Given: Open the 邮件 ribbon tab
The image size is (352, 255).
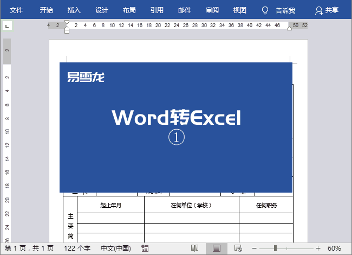Looking at the screenshot, I should point(185,10).
